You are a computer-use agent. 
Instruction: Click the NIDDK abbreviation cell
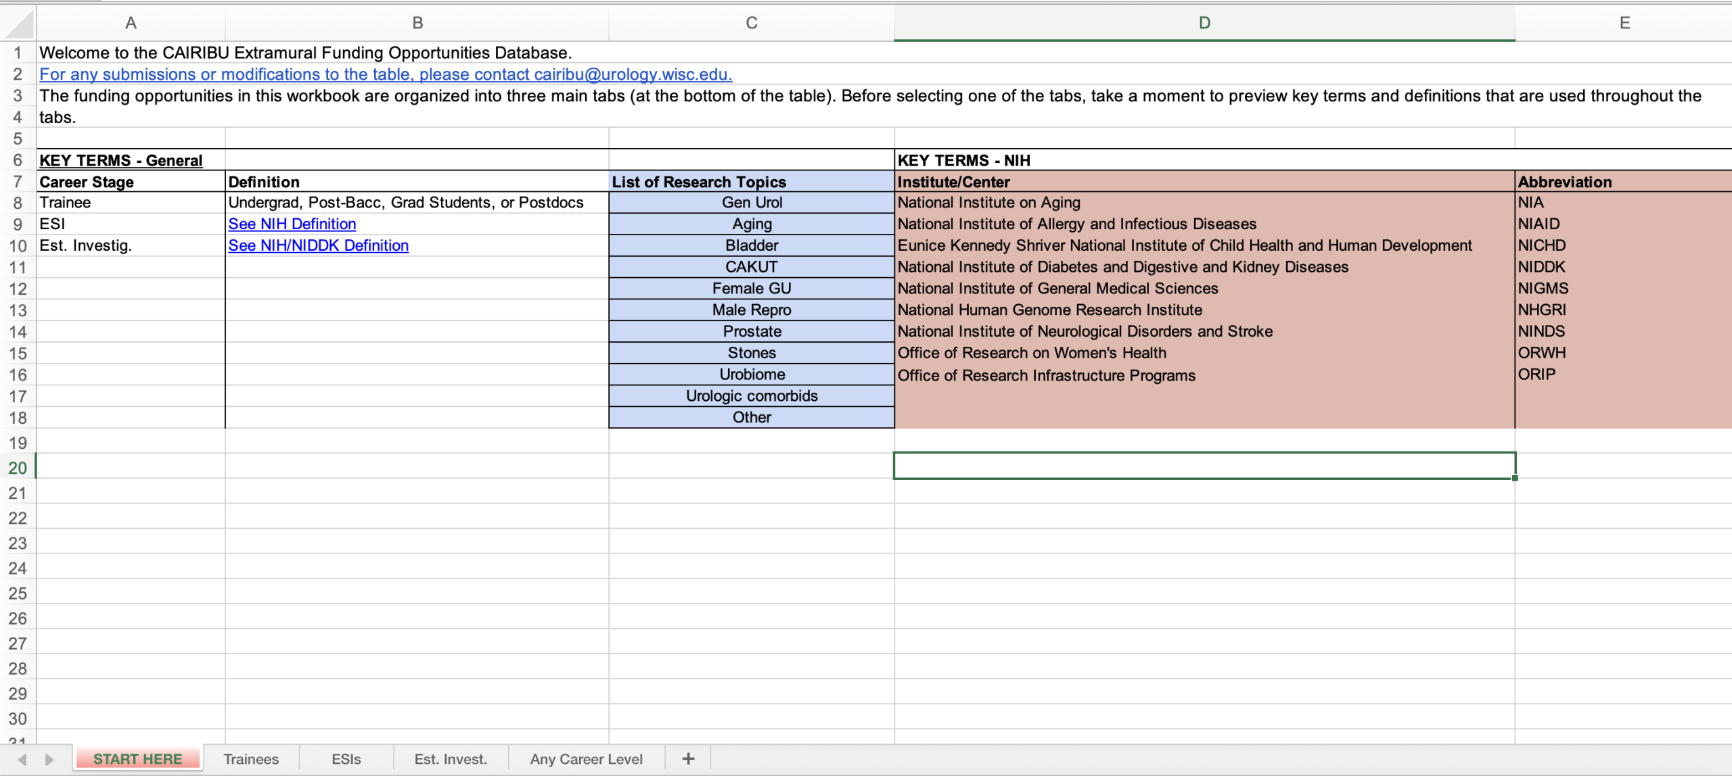click(x=1541, y=267)
